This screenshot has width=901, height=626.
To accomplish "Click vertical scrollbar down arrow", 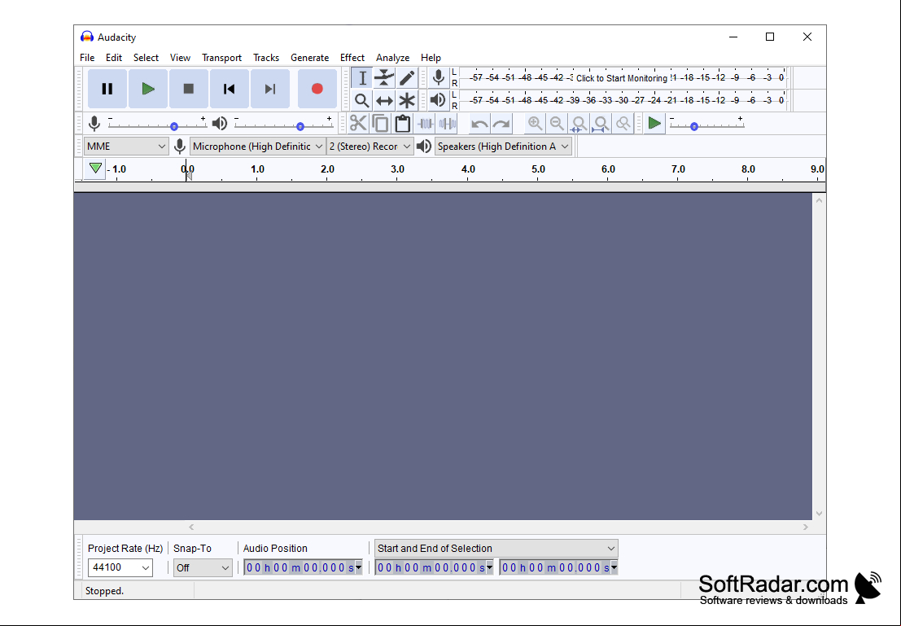I will pyautogui.click(x=819, y=514).
